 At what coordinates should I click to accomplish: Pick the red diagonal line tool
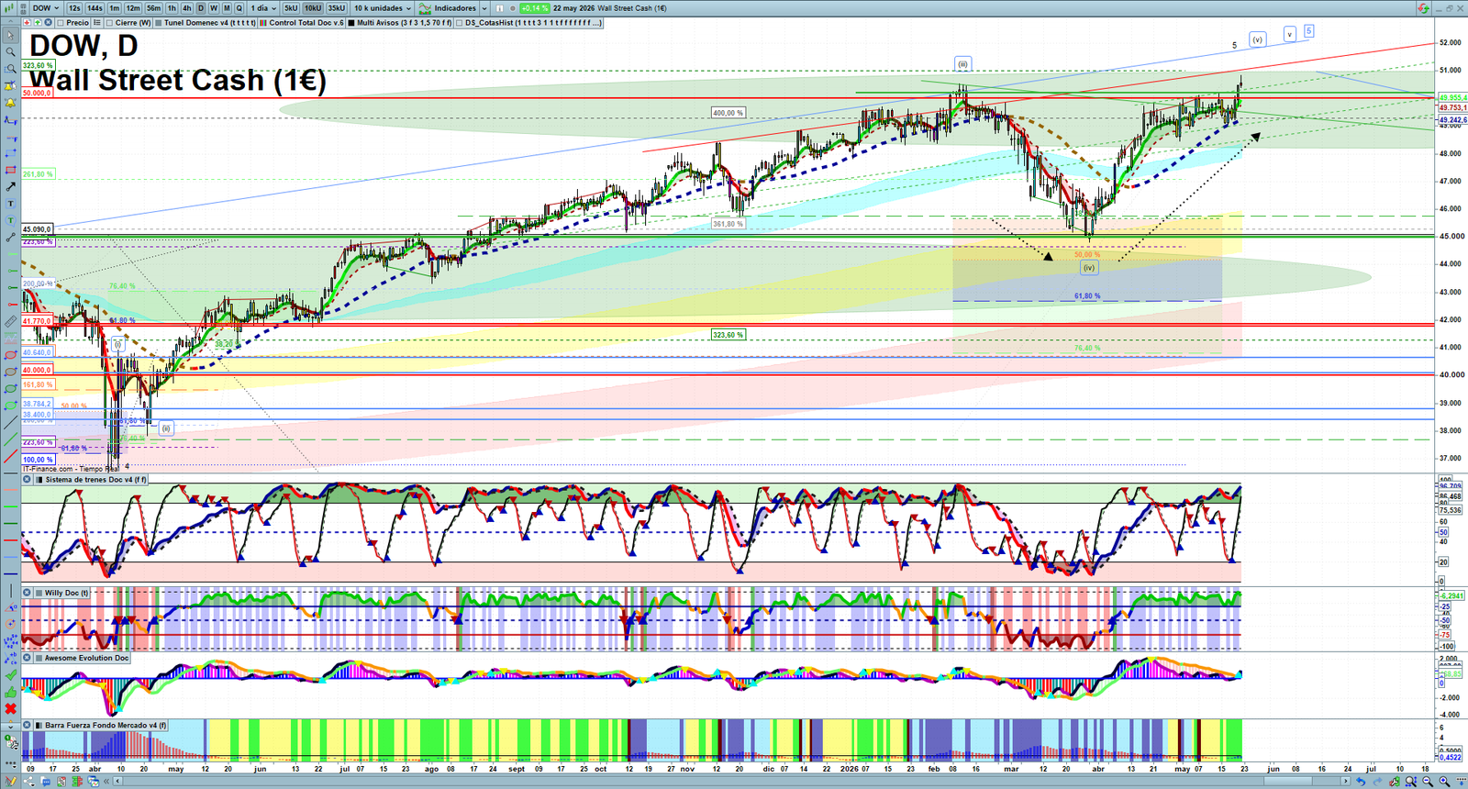[11, 455]
